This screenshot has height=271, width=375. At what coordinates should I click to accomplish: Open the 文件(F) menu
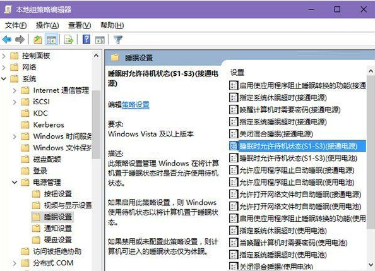16,25
